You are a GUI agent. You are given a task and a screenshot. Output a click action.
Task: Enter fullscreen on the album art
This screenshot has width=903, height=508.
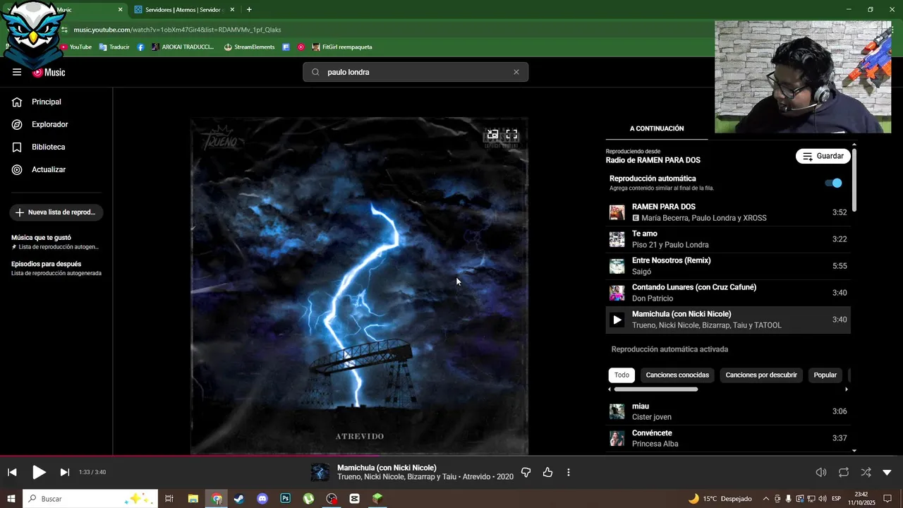click(x=512, y=134)
